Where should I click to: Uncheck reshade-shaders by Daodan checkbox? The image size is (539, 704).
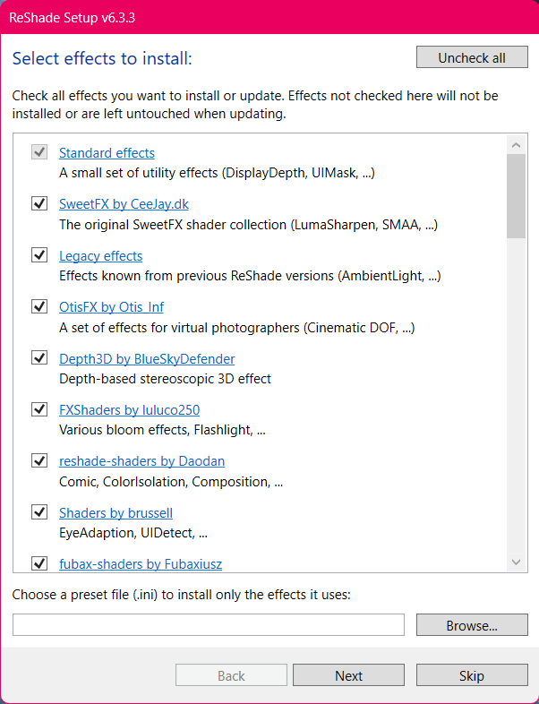39,460
